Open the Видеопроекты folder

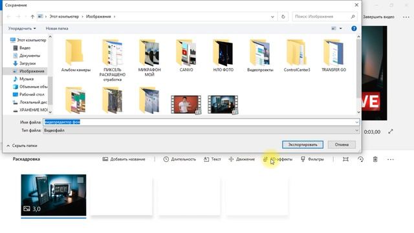click(x=260, y=56)
